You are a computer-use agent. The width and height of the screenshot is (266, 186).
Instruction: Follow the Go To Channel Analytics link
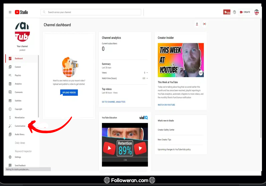114,102
